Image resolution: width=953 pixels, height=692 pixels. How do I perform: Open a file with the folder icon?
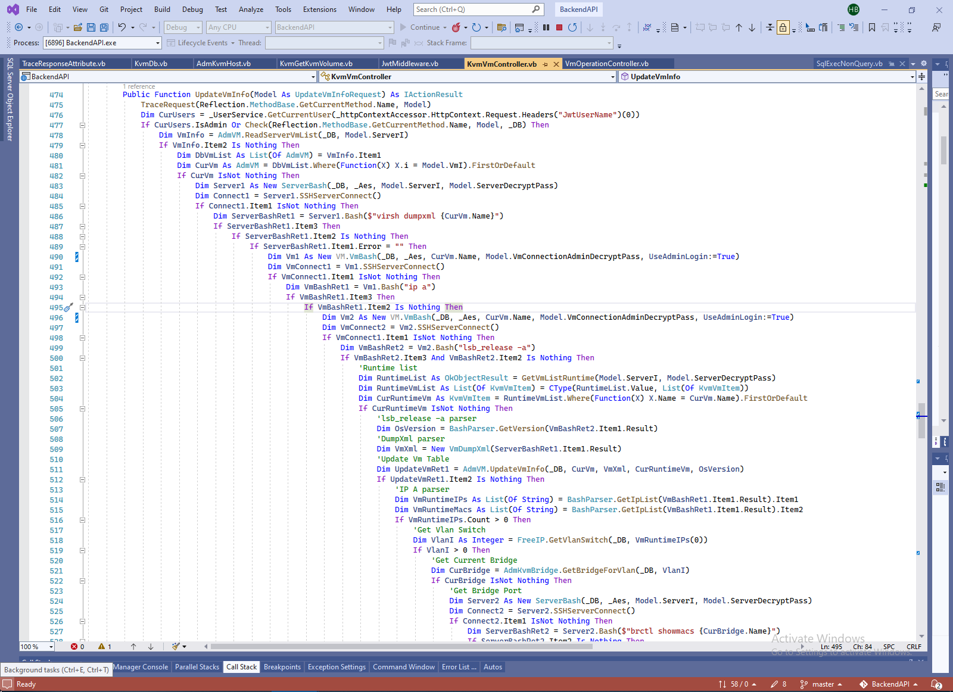pyautogui.click(x=78, y=27)
